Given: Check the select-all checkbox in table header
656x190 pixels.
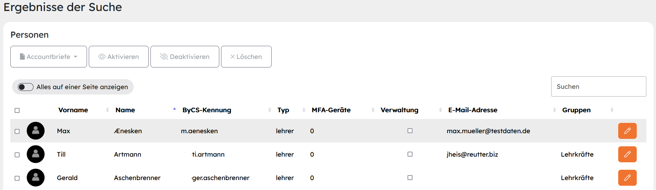Looking at the screenshot, I should click(x=17, y=110).
